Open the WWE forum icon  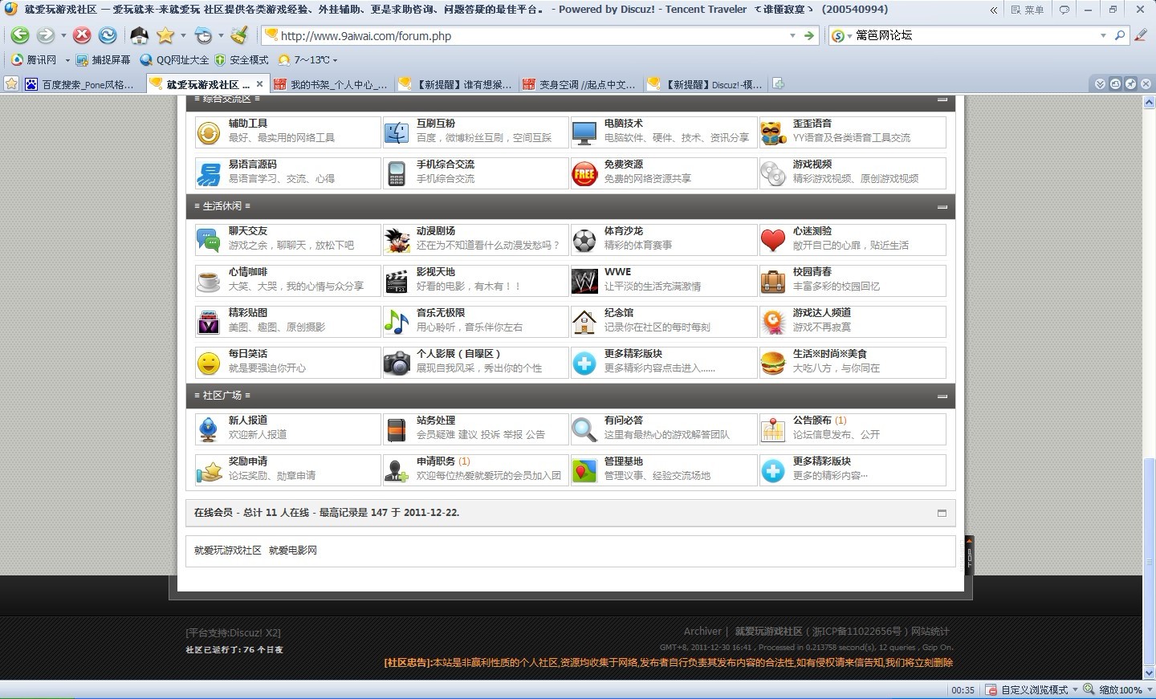(584, 281)
